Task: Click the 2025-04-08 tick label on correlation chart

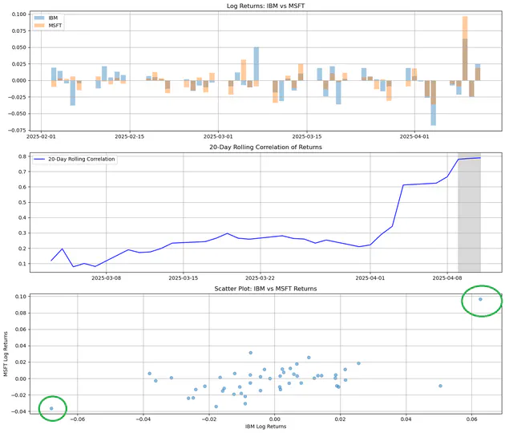Action: (447, 278)
